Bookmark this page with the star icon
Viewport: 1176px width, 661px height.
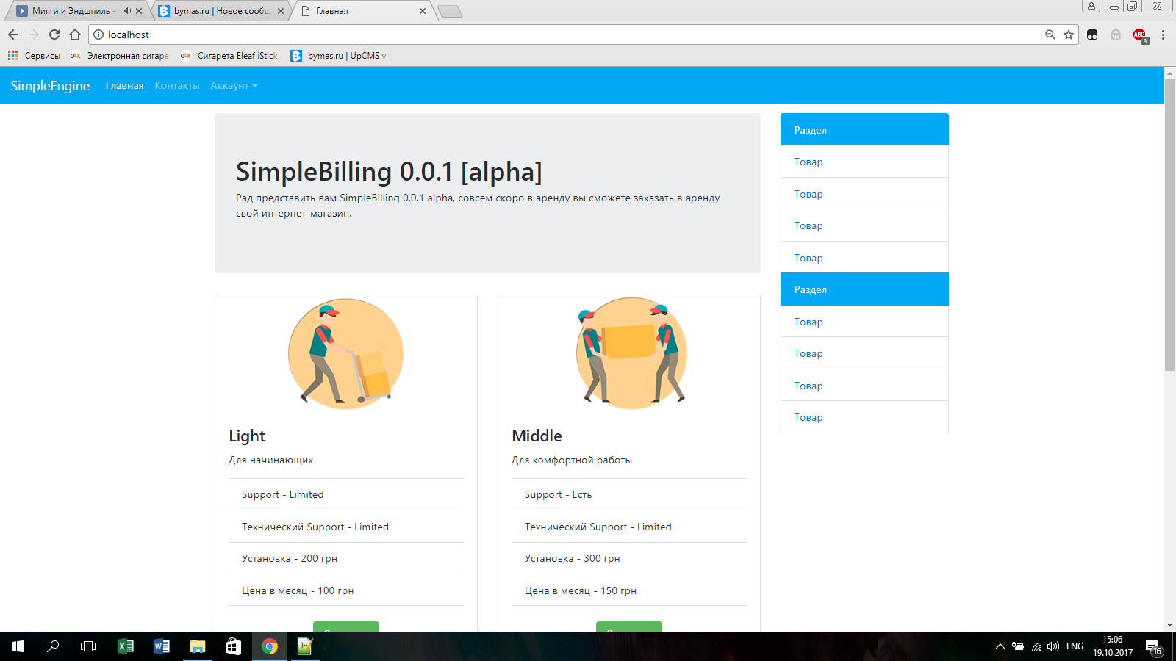(1069, 35)
